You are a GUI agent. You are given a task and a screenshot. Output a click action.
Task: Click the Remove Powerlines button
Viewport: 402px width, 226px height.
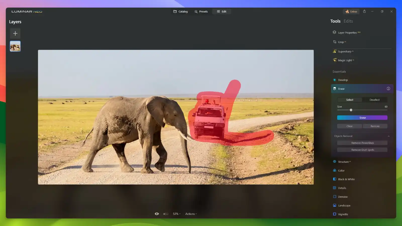click(x=362, y=143)
